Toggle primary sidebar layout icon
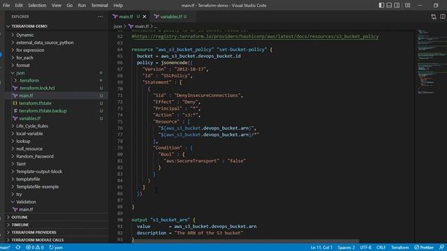Screen dimensions: 447x251 click(381, 5)
